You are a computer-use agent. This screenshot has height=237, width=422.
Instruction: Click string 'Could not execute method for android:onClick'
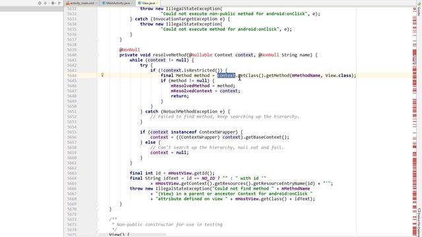(x=220, y=29)
